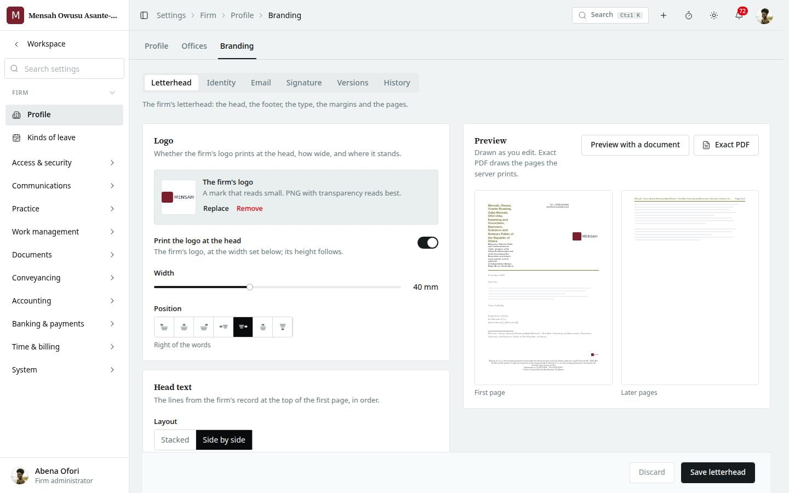
Task: Adjust the logo Width slider handle
Action: (250, 287)
